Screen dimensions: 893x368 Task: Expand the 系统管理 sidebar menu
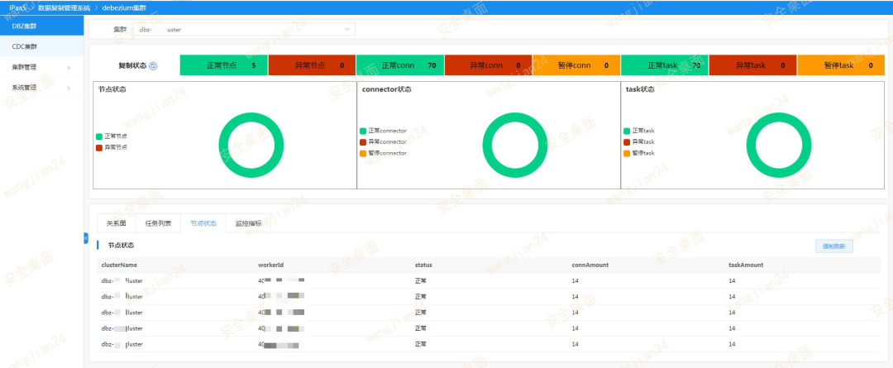(x=41, y=88)
